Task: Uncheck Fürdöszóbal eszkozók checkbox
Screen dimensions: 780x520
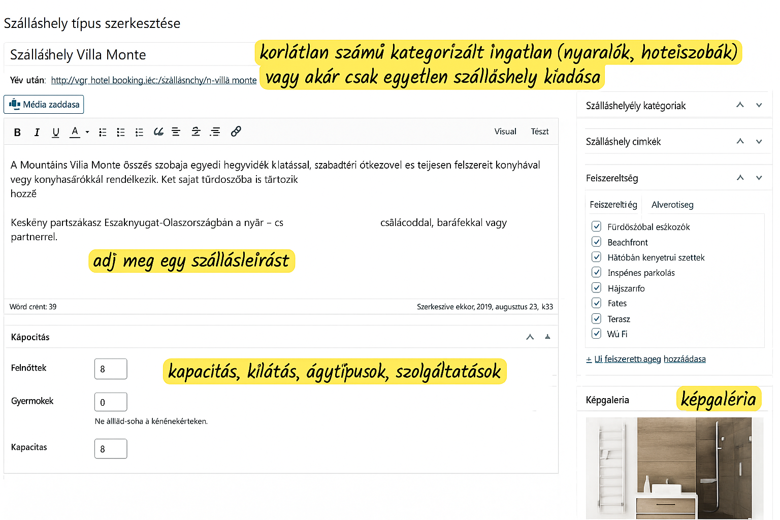Action: click(x=597, y=226)
